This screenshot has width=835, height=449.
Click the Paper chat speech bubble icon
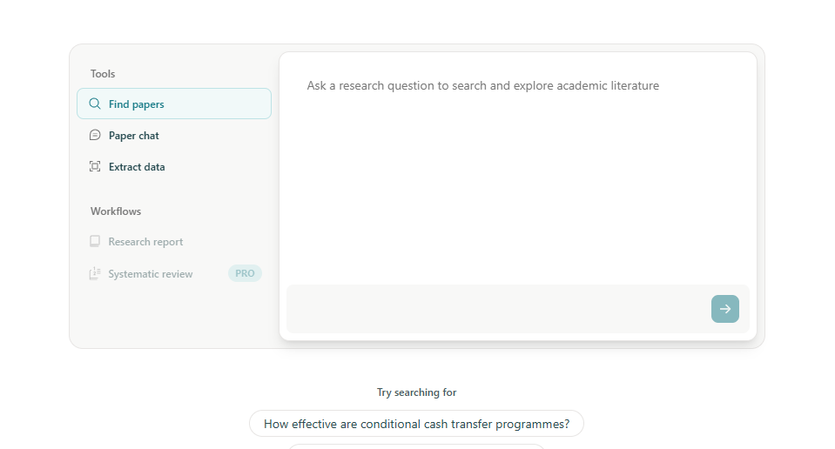click(95, 136)
